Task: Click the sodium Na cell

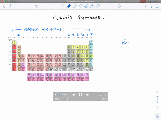Action: [x=14, y=51]
